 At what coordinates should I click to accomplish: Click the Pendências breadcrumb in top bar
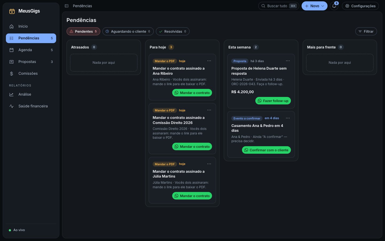[82, 6]
